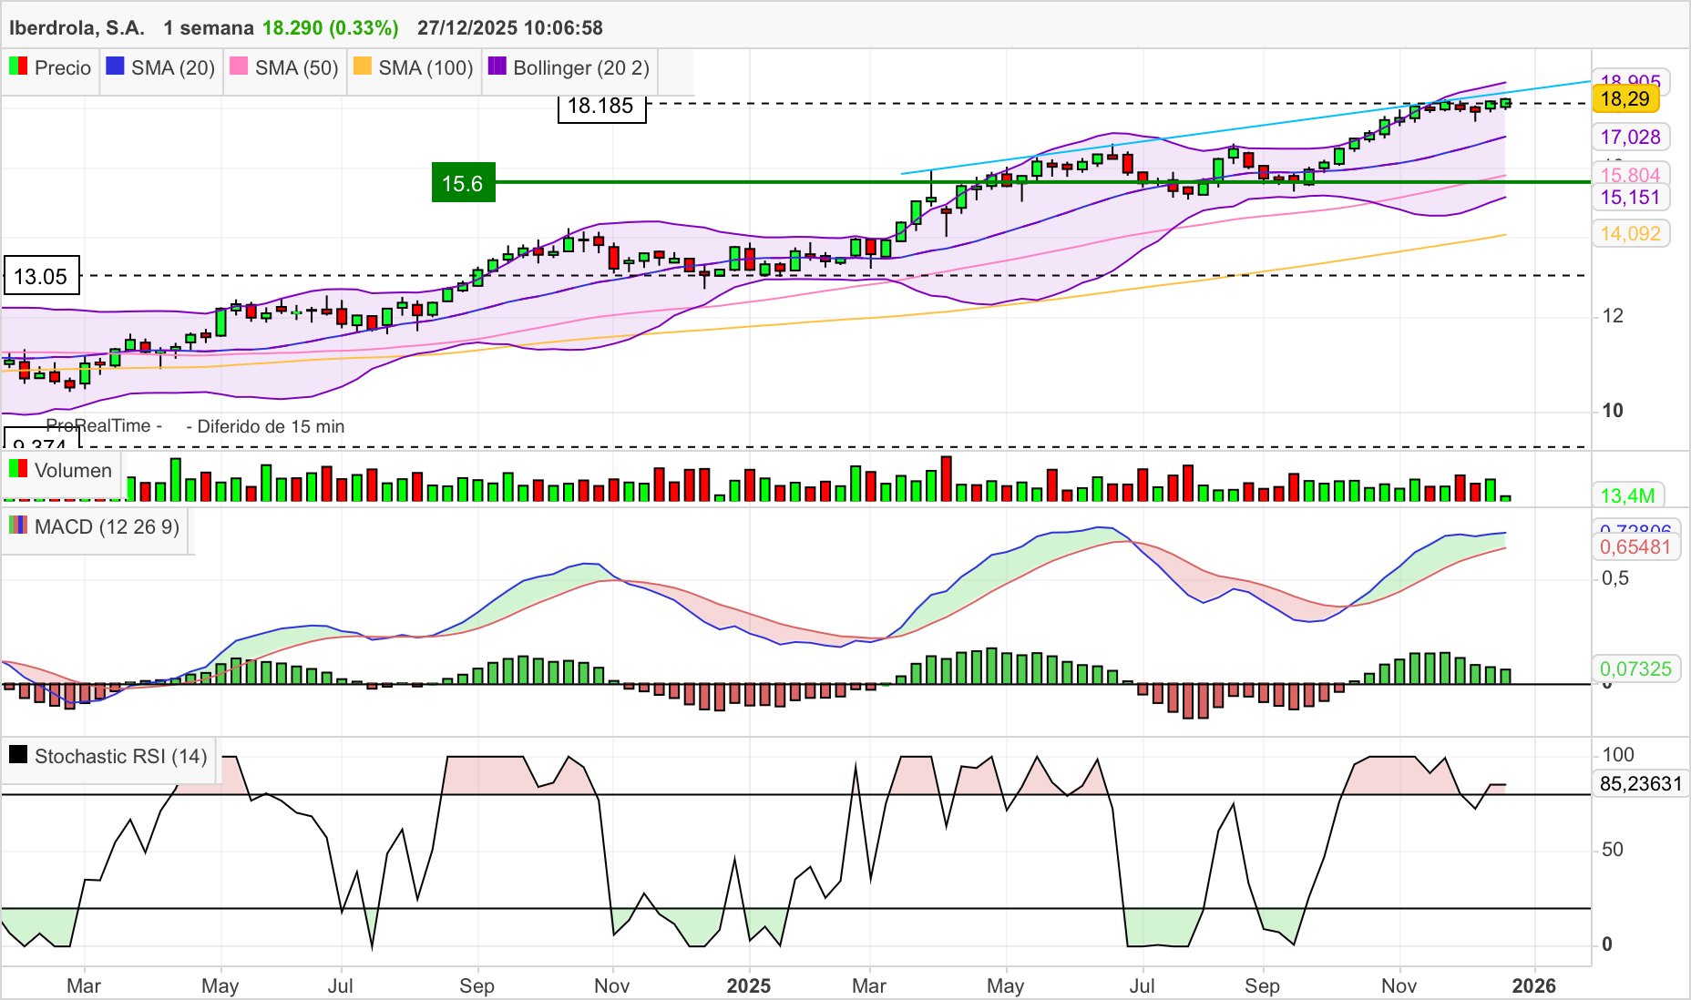Click the 13,4M volume value tag
This screenshot has height=1000, width=1691.
1628,495
